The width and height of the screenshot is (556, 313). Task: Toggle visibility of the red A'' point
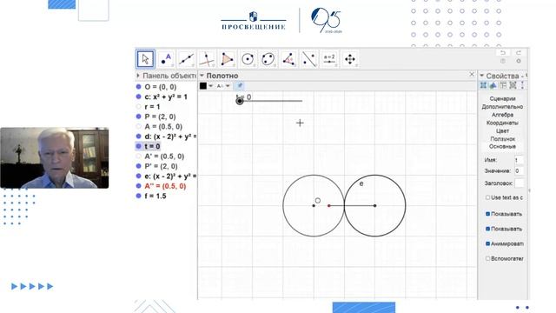click(x=139, y=186)
